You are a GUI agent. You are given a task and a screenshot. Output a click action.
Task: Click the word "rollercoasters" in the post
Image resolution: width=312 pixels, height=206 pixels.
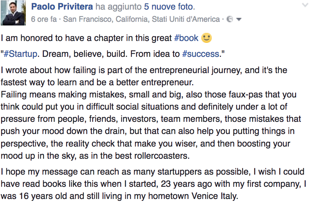(159, 155)
